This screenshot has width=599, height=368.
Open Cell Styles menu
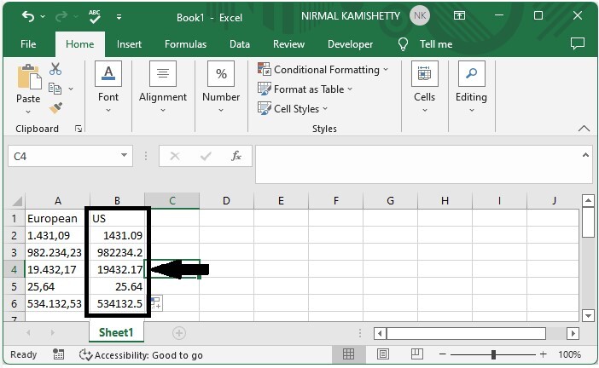pyautogui.click(x=293, y=109)
